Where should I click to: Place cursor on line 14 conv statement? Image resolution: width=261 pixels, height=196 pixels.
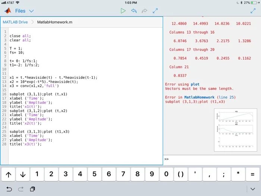[x=34, y=86]
